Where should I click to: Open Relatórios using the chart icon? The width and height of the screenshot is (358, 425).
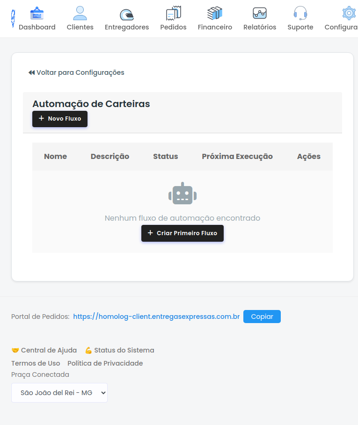pyautogui.click(x=259, y=13)
